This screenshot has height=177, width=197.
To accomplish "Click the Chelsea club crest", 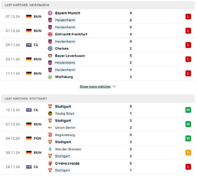I will coord(50,49).
